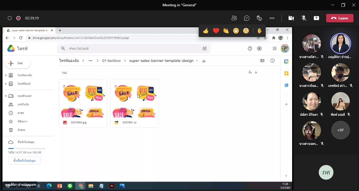The image size is (359, 191).
Task: Open More actions ellipsis menu
Action: pyautogui.click(x=272, y=18)
